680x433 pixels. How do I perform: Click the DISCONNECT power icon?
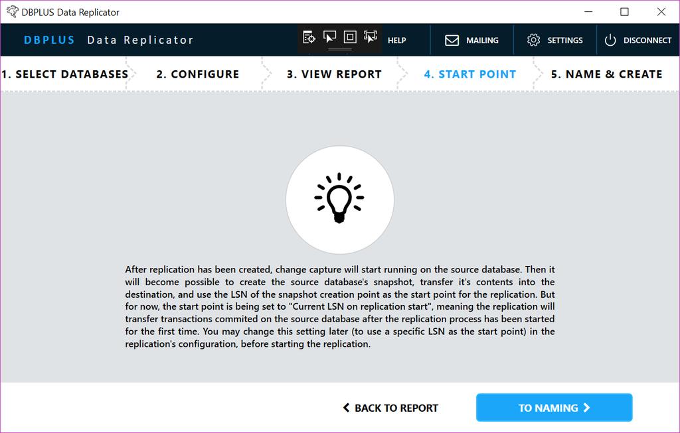pos(610,40)
